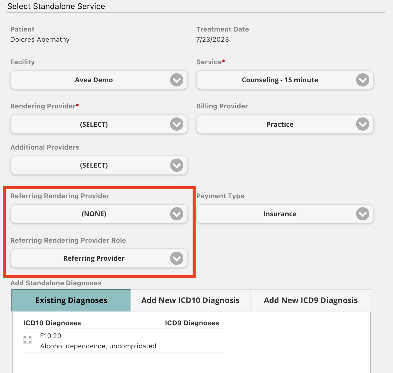The image size is (393, 373).
Task: Click the Referring Provider Role chevron icon
Action: click(176, 258)
